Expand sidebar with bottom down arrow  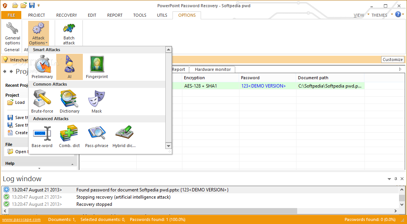39,169
